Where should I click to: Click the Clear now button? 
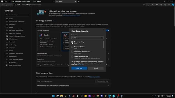79,68
